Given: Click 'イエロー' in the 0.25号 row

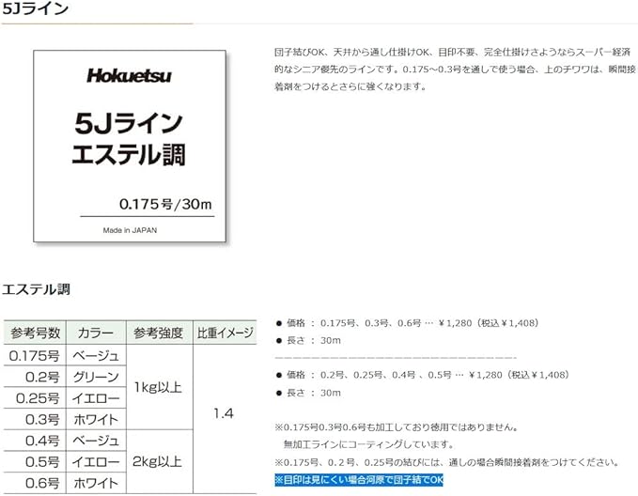Looking at the screenshot, I should (96, 398).
